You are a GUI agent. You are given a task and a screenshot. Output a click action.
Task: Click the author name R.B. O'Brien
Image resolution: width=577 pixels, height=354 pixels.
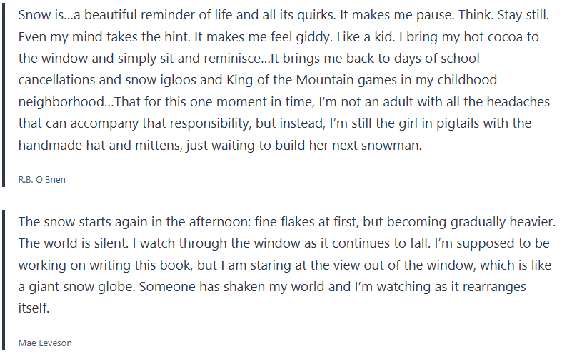click(41, 179)
